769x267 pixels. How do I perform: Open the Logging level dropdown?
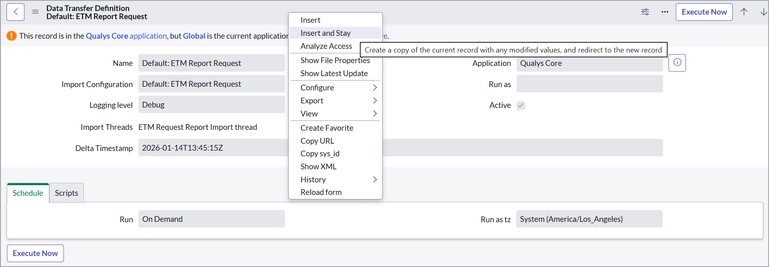click(x=212, y=105)
